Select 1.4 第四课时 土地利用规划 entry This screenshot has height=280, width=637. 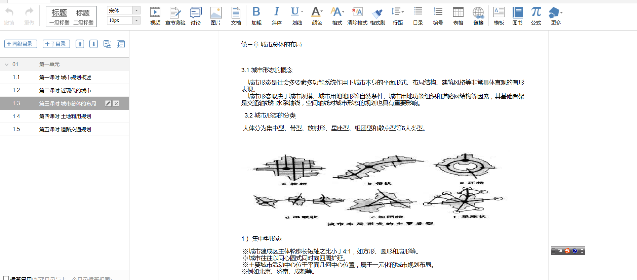(65, 116)
